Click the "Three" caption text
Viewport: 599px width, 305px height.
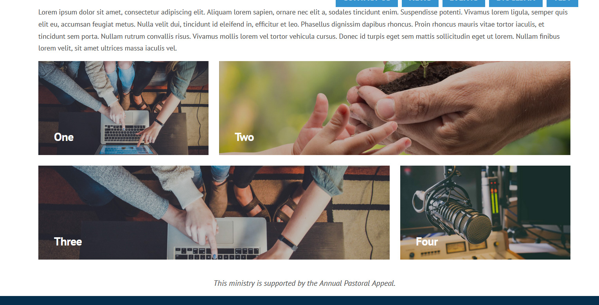pyautogui.click(x=68, y=242)
